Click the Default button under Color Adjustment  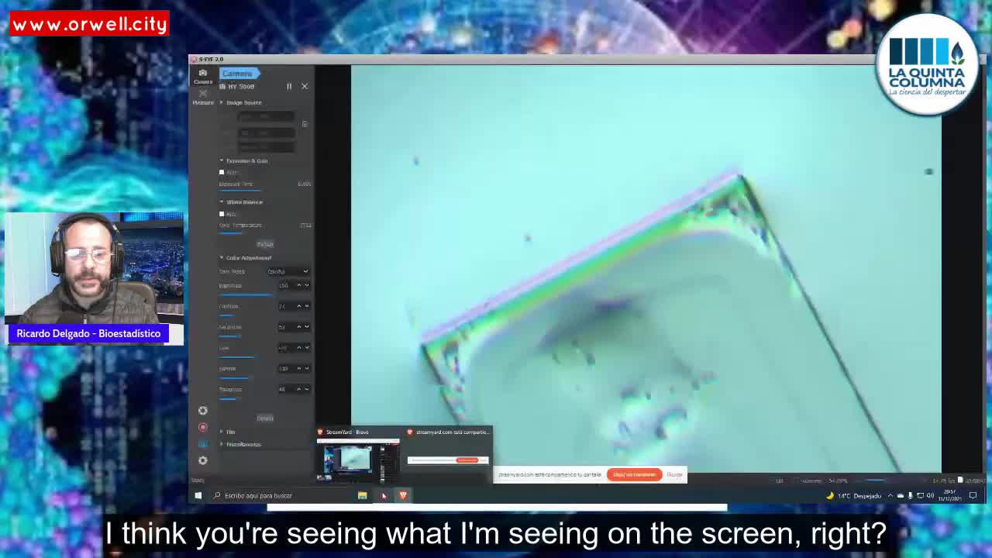[x=265, y=418]
